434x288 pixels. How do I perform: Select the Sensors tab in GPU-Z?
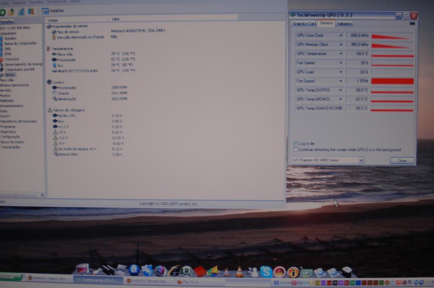point(326,23)
